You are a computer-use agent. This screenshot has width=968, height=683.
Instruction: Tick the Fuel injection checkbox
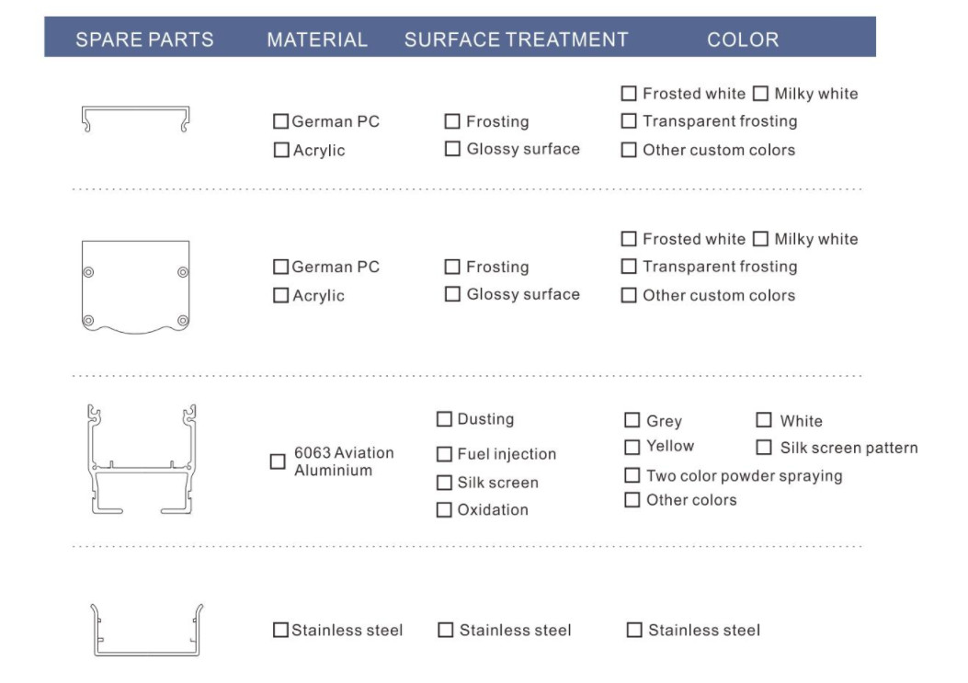(x=444, y=454)
